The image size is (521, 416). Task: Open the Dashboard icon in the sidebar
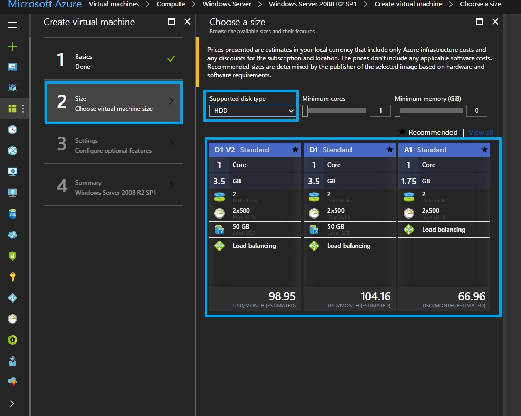pyautogui.click(x=13, y=67)
